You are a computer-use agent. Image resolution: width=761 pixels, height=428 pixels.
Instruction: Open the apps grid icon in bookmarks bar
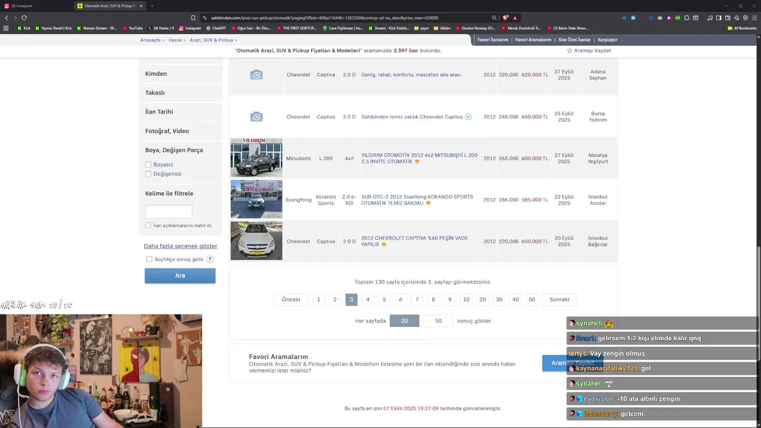6,28
